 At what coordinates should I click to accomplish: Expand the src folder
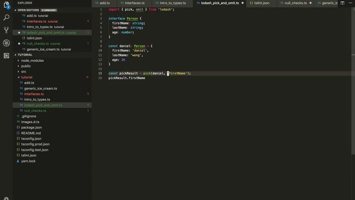pyautogui.click(x=23, y=72)
